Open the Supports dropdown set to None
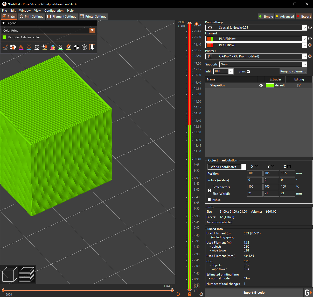This screenshot has width=313, height=297. [x=263, y=64]
